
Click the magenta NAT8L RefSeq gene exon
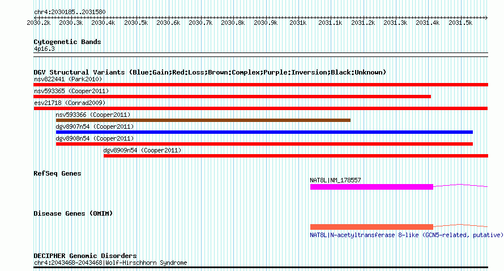pyautogui.click(x=371, y=187)
